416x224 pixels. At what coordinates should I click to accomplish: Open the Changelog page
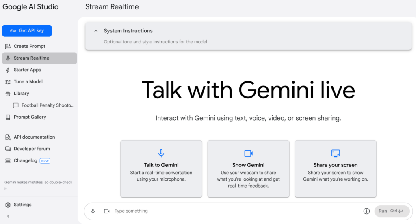39,160
